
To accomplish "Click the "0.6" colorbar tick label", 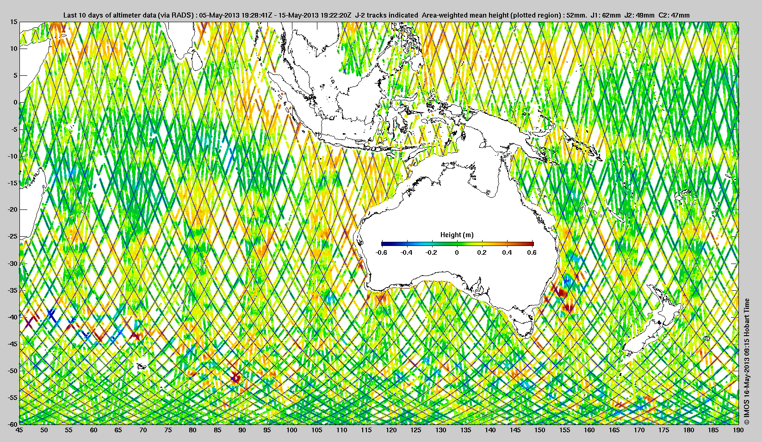I will pyautogui.click(x=532, y=252).
